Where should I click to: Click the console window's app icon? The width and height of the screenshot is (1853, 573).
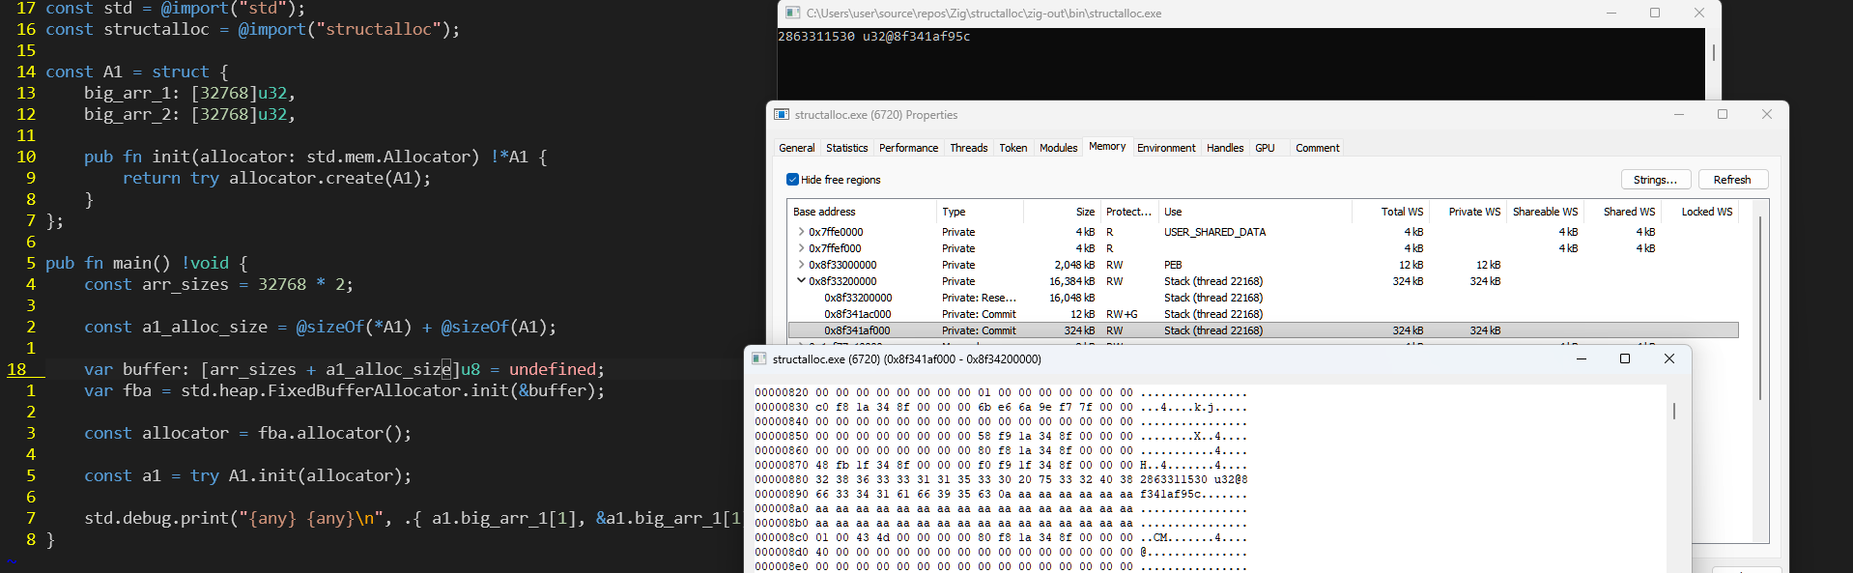[x=792, y=13]
